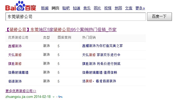Open promotion 信鼎玻璃幕墙 值得信赖
The width and height of the screenshot is (176, 102).
point(100,72)
